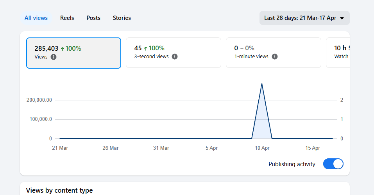The width and height of the screenshot is (374, 195).
Task: Click the green up arrow beside 45
Action: tap(146, 49)
